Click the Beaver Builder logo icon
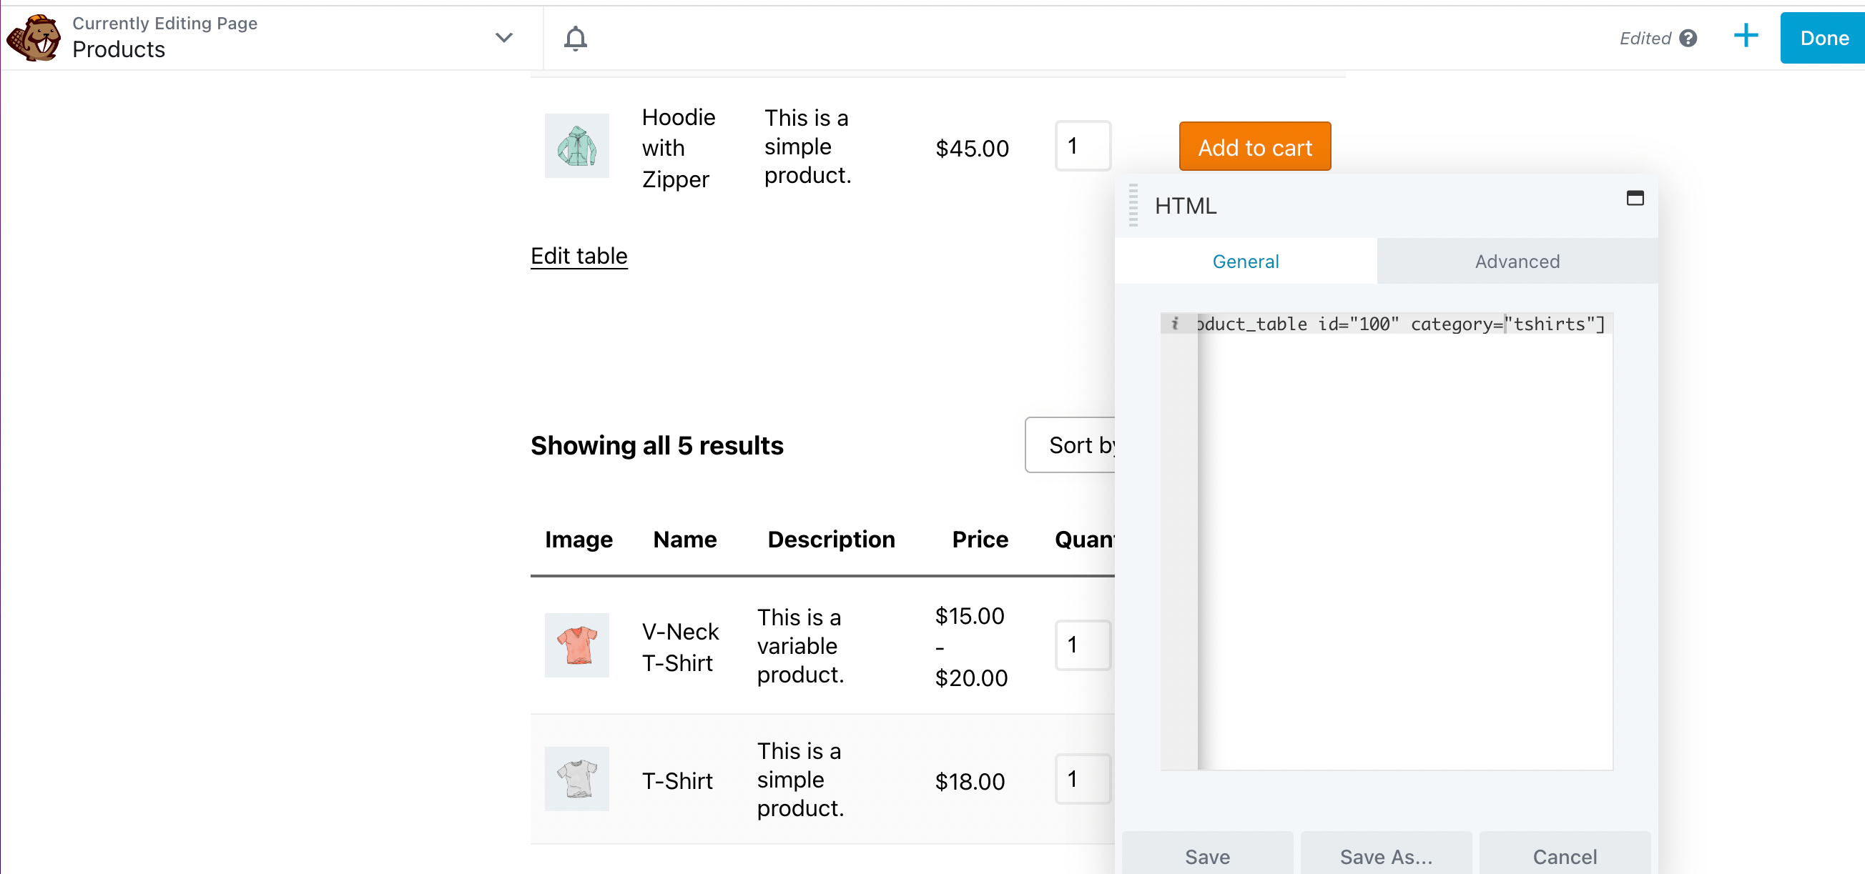Image resolution: width=1865 pixels, height=874 pixels. pos(34,39)
